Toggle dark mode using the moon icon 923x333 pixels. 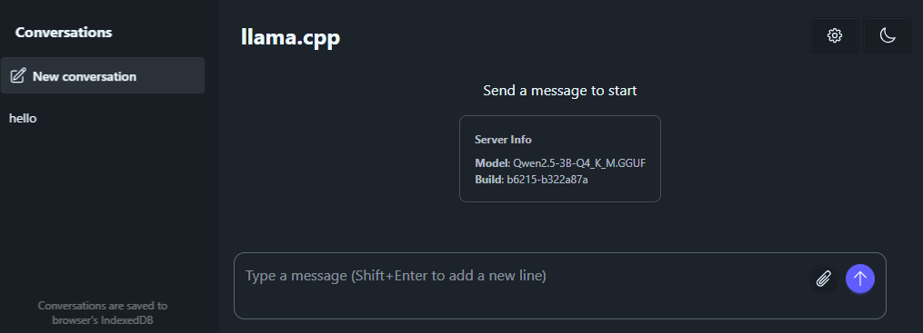[888, 35]
